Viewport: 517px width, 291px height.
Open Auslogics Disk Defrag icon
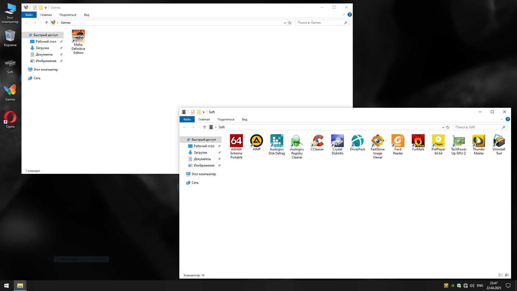[x=277, y=144]
